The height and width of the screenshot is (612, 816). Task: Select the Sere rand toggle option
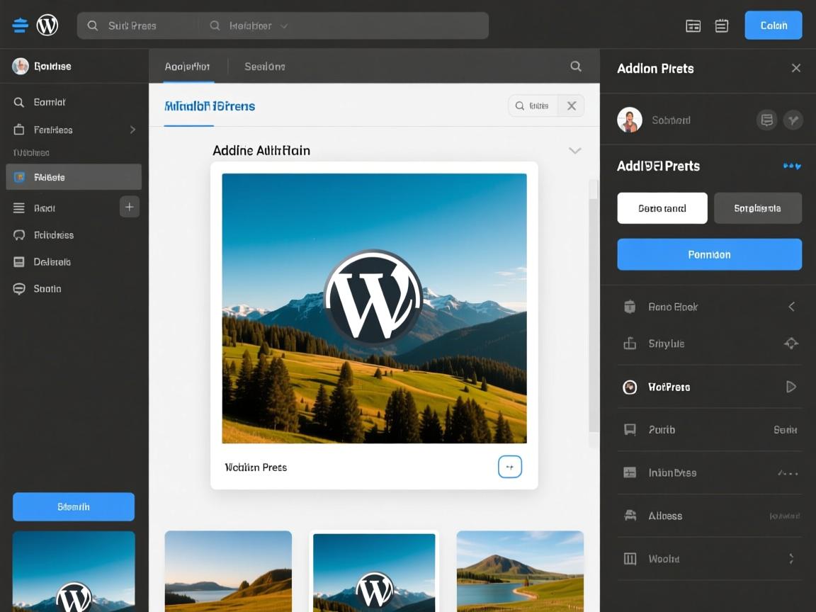662,208
